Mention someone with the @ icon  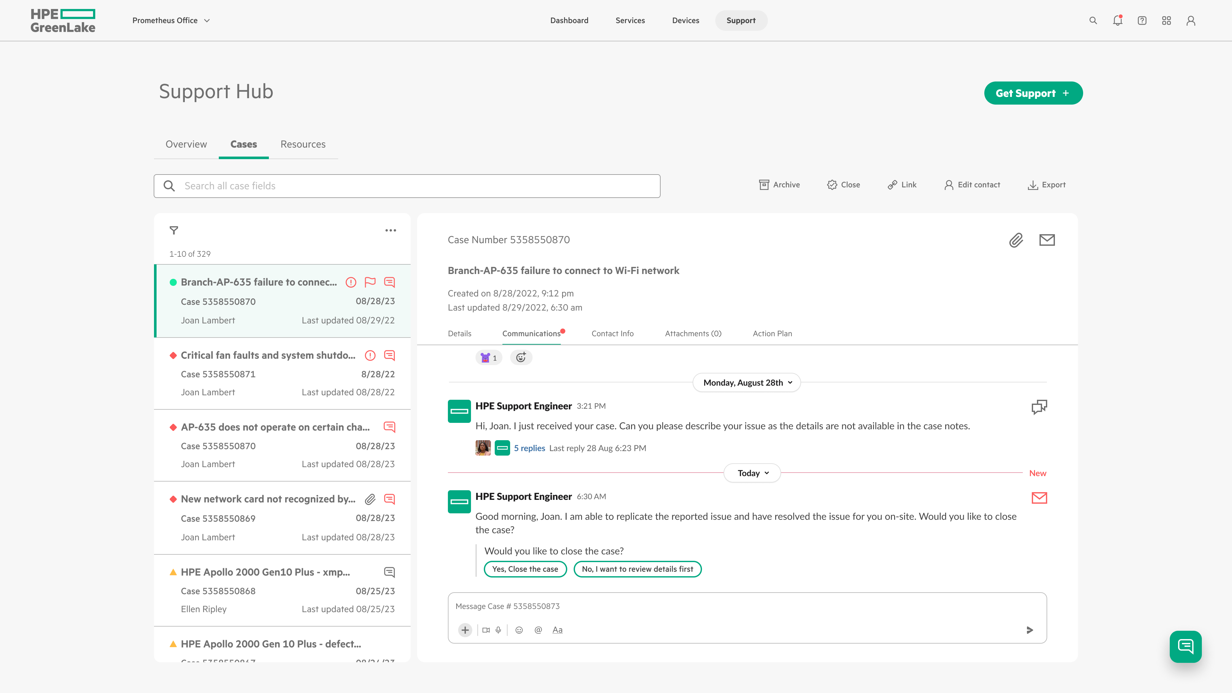coord(538,630)
